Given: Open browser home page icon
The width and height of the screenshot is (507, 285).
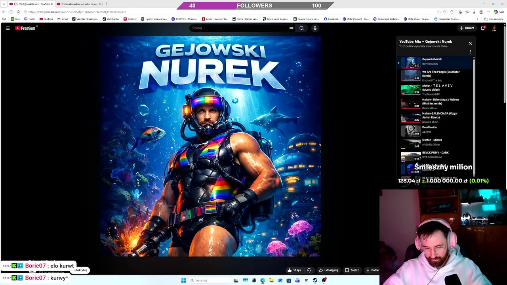Looking at the screenshot, I should coord(18,12).
